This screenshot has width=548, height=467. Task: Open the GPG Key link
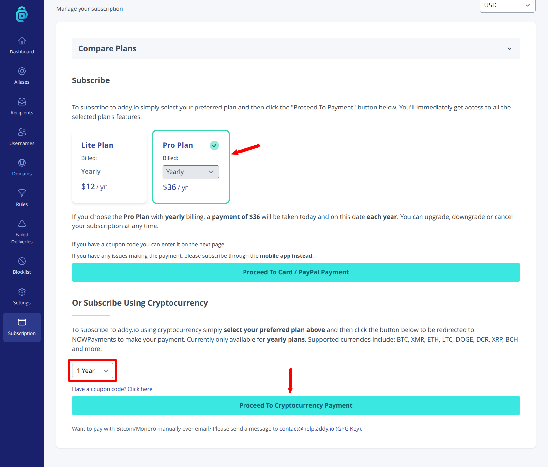pos(348,429)
